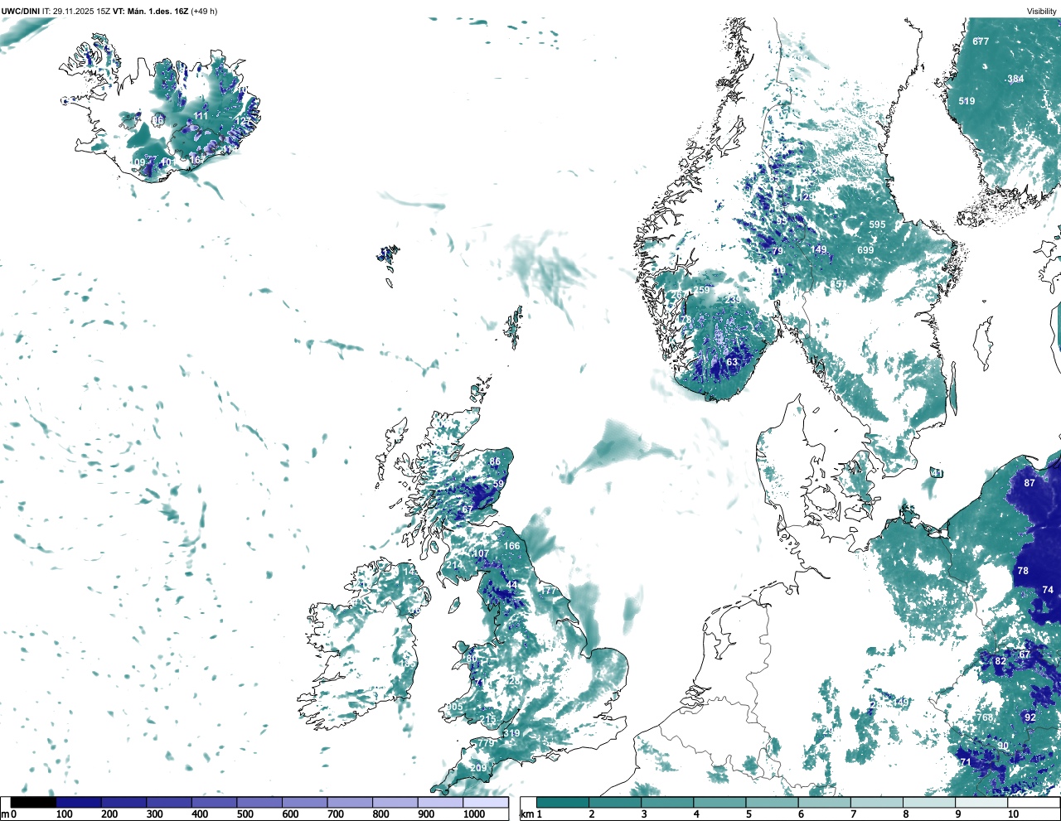Click the 5–6 km legend swatch
Image resolution: width=1061 pixels, height=821 pixels.
click(x=773, y=802)
